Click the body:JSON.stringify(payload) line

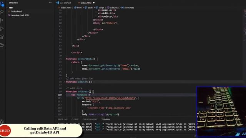click(x=100, y=114)
